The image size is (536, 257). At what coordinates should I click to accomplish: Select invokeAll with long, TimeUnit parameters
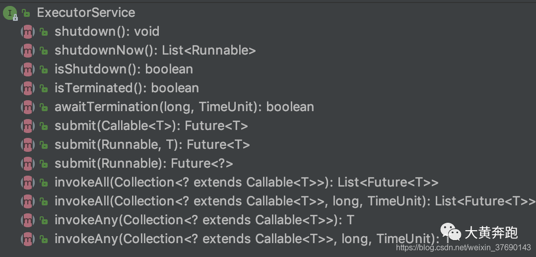[295, 201]
